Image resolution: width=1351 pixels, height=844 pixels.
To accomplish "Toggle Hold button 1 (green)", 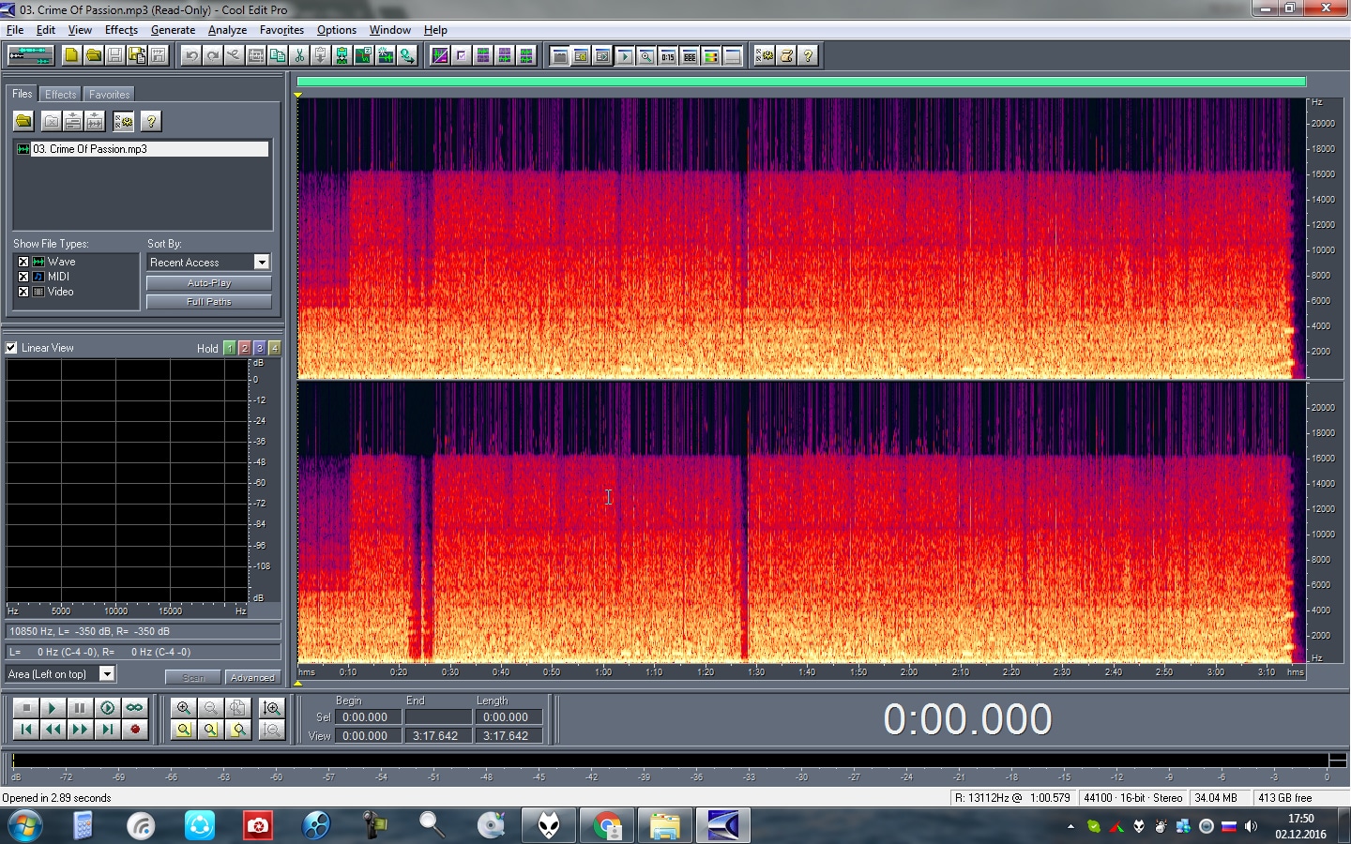I will tap(230, 348).
